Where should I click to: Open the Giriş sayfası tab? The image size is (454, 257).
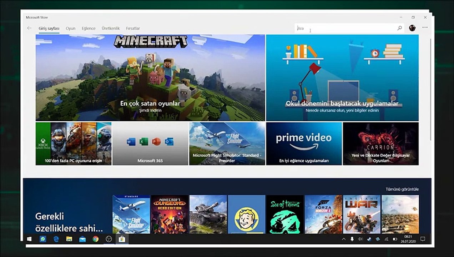click(x=49, y=28)
